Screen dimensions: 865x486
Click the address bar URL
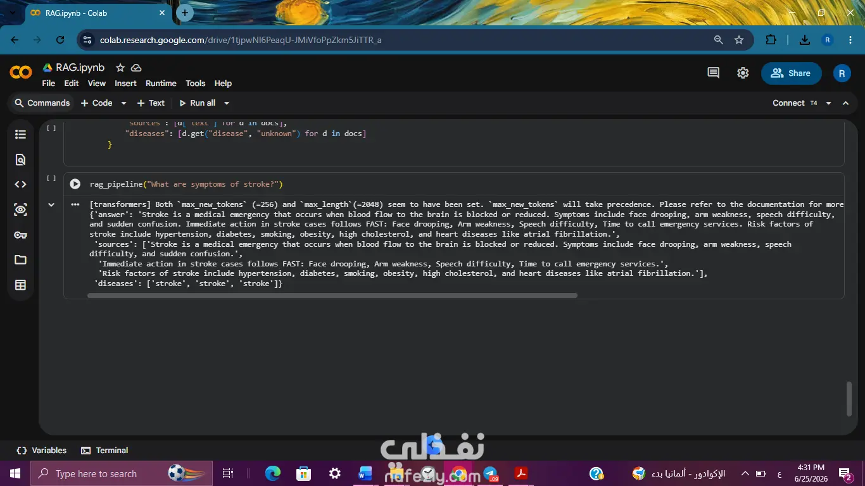(x=241, y=40)
